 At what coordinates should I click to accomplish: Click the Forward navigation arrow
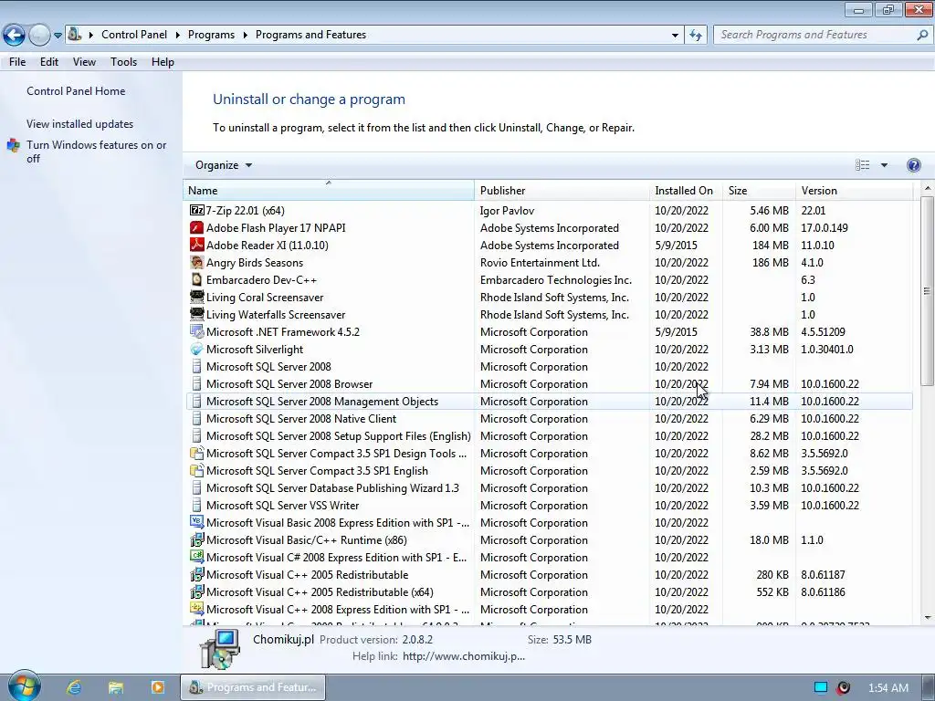[39, 35]
